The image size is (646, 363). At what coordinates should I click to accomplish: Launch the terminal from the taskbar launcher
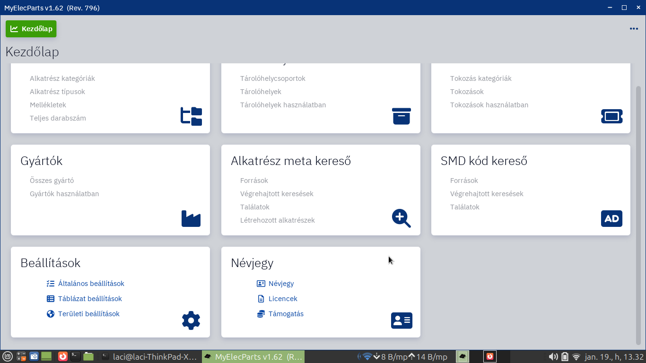pos(75,357)
